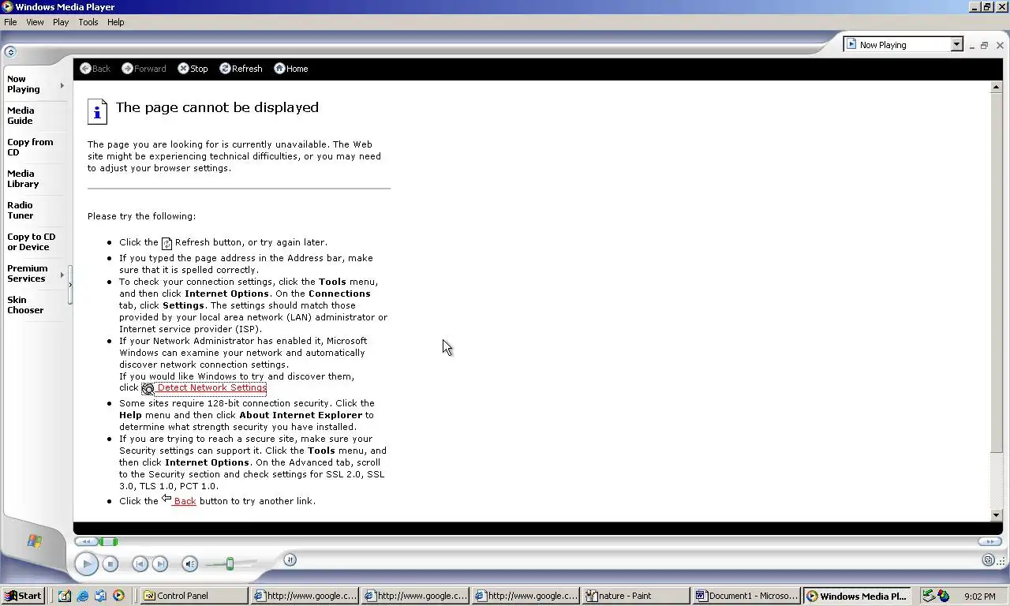The height and width of the screenshot is (606, 1010).
Task: Switch to the first google.com taskbar button
Action: tap(304, 596)
